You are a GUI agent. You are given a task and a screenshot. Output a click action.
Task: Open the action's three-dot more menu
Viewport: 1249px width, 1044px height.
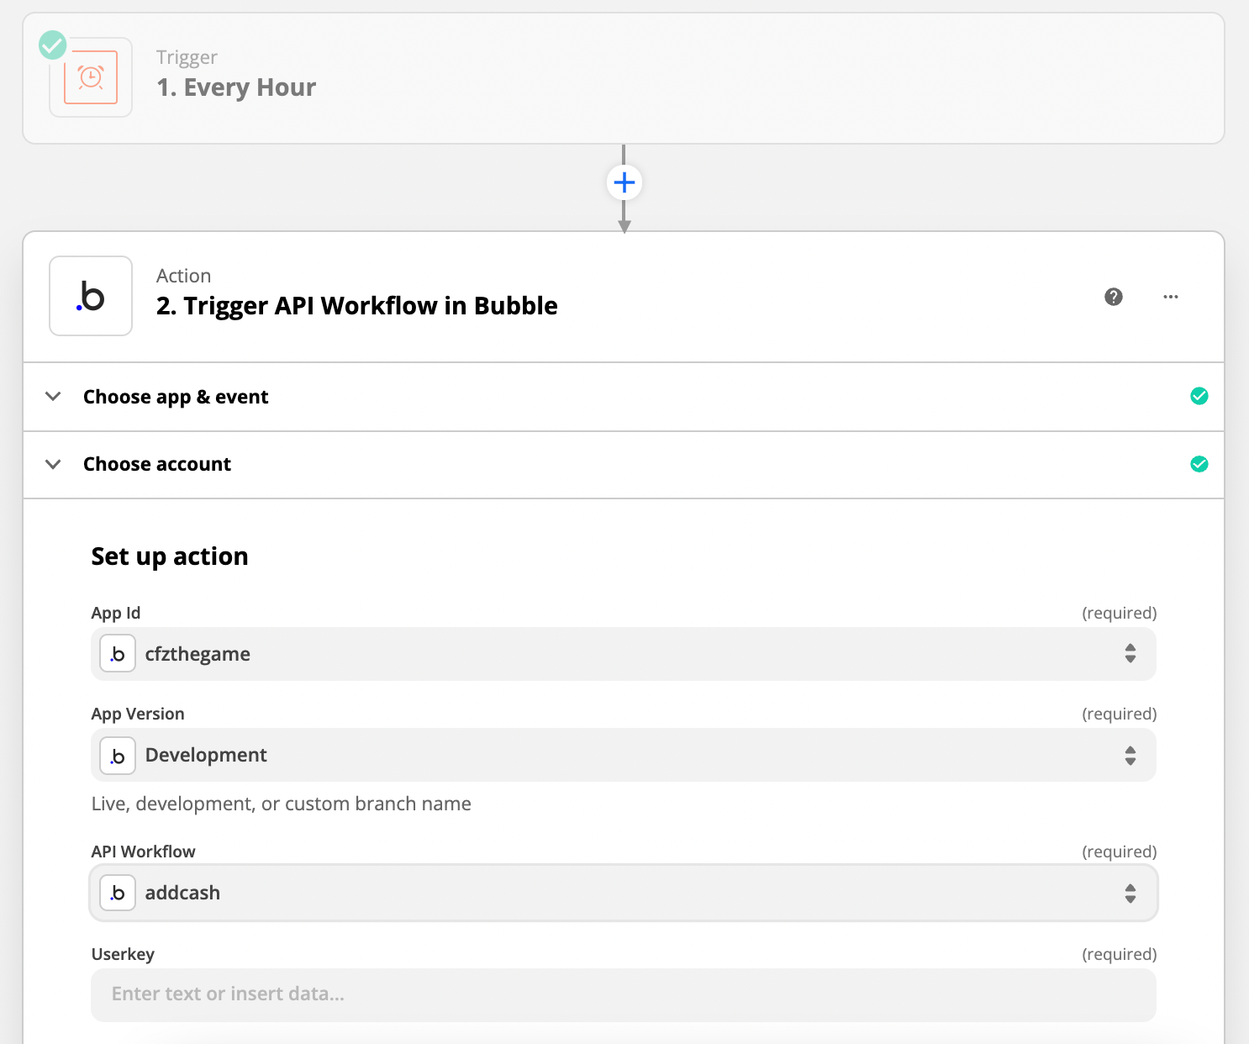1171,297
